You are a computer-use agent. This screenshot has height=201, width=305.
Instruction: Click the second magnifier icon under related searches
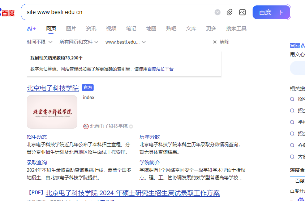pos(292,111)
